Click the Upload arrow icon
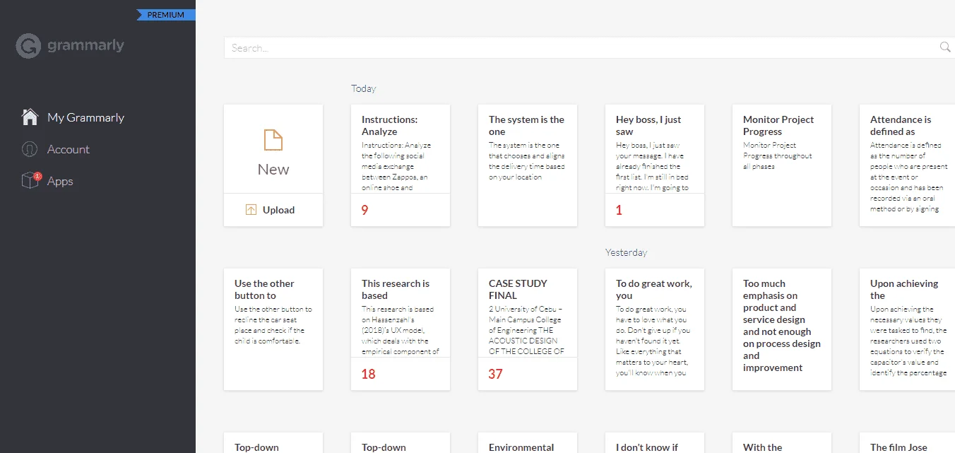The width and height of the screenshot is (955, 453). [251, 210]
